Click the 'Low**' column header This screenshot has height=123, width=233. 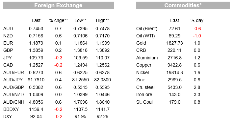[81, 20]
